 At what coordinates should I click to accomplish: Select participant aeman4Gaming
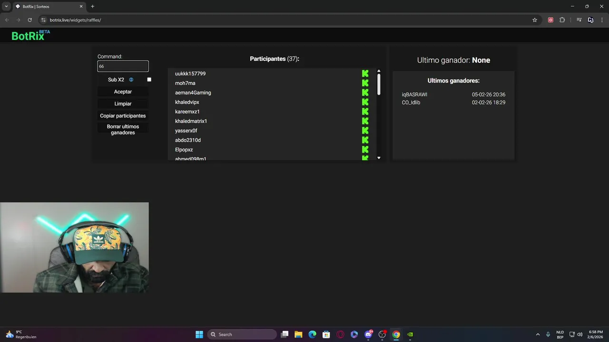point(193,93)
